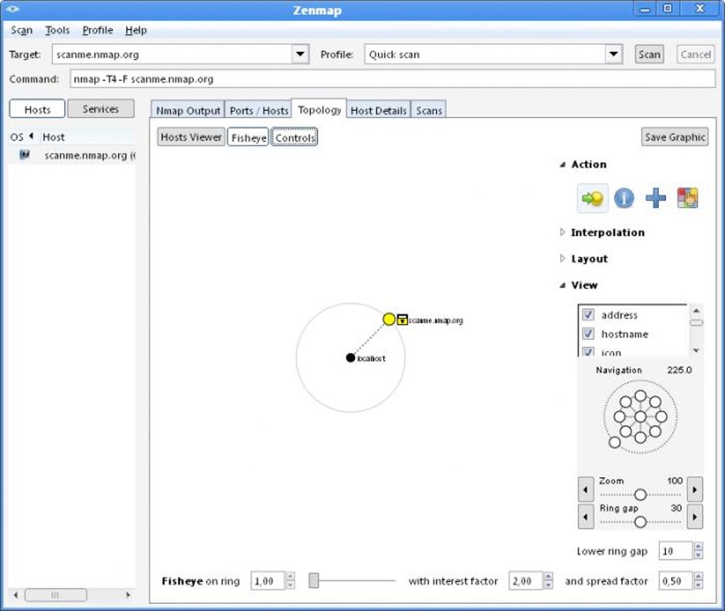
Task: Click the Zoom slider handle
Action: (640, 494)
